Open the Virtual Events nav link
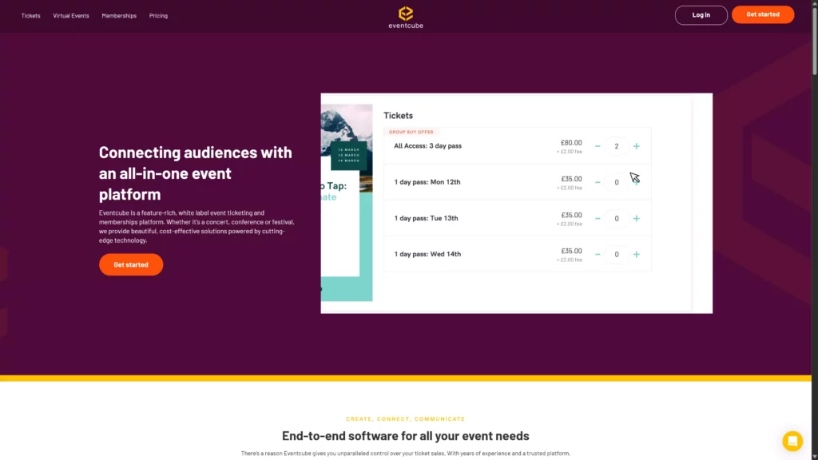This screenshot has width=818, height=460. coord(71,16)
